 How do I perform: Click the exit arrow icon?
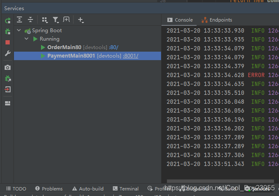point(8,89)
